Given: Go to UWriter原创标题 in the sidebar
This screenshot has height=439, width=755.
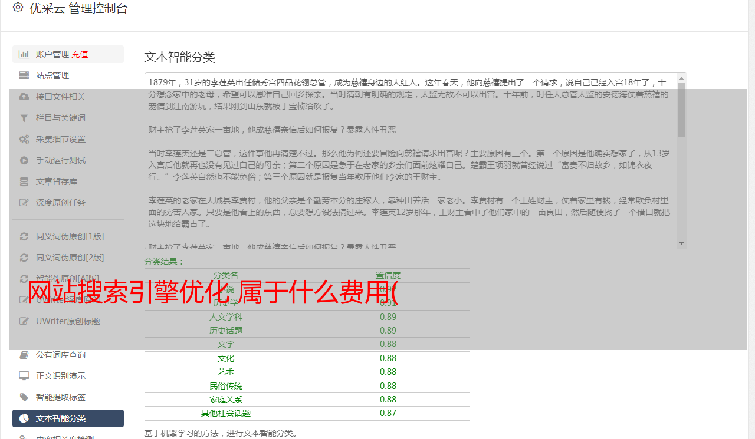Looking at the screenshot, I should 68,321.
